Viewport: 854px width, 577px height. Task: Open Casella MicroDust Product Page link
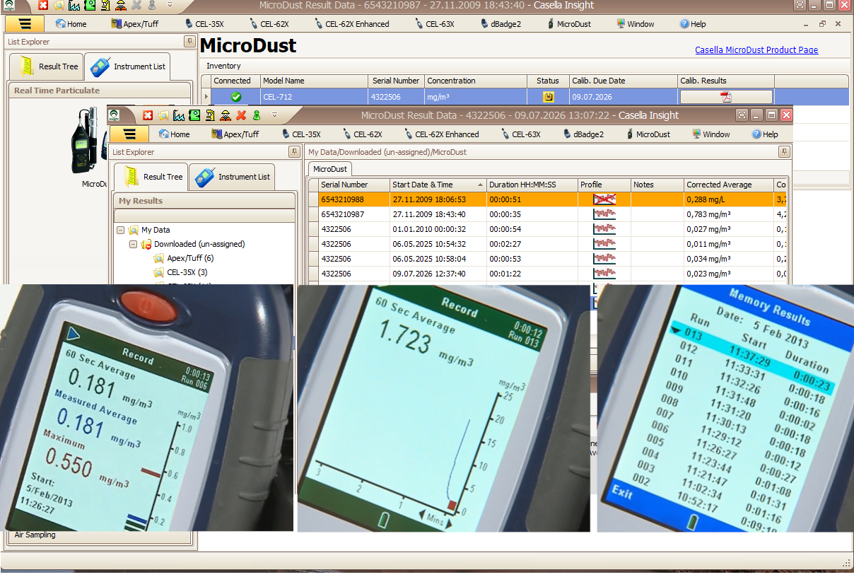pyautogui.click(x=756, y=50)
